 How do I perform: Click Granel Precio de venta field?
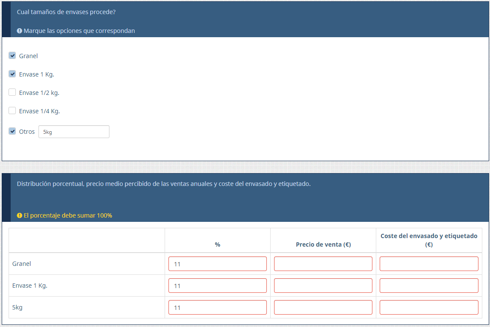[323, 264]
